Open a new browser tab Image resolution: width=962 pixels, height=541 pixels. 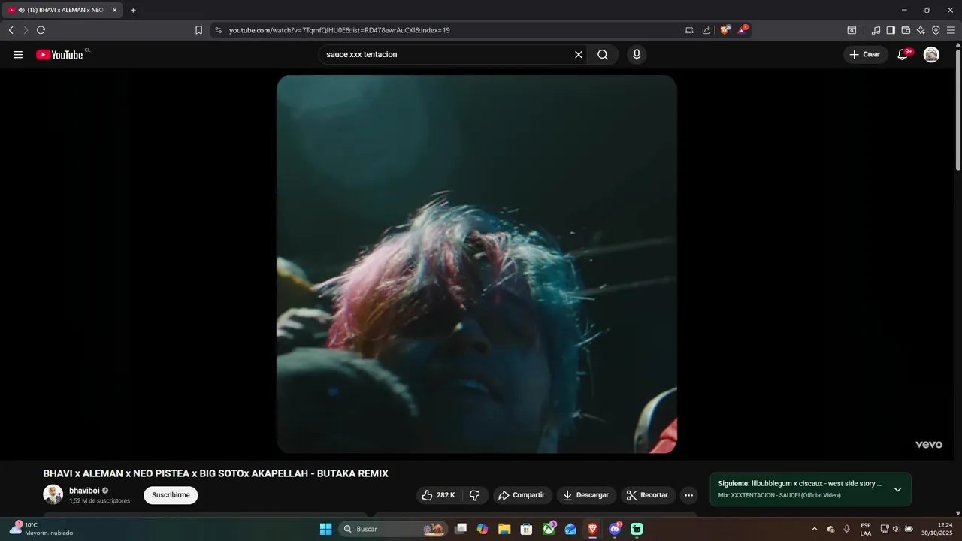pos(133,10)
